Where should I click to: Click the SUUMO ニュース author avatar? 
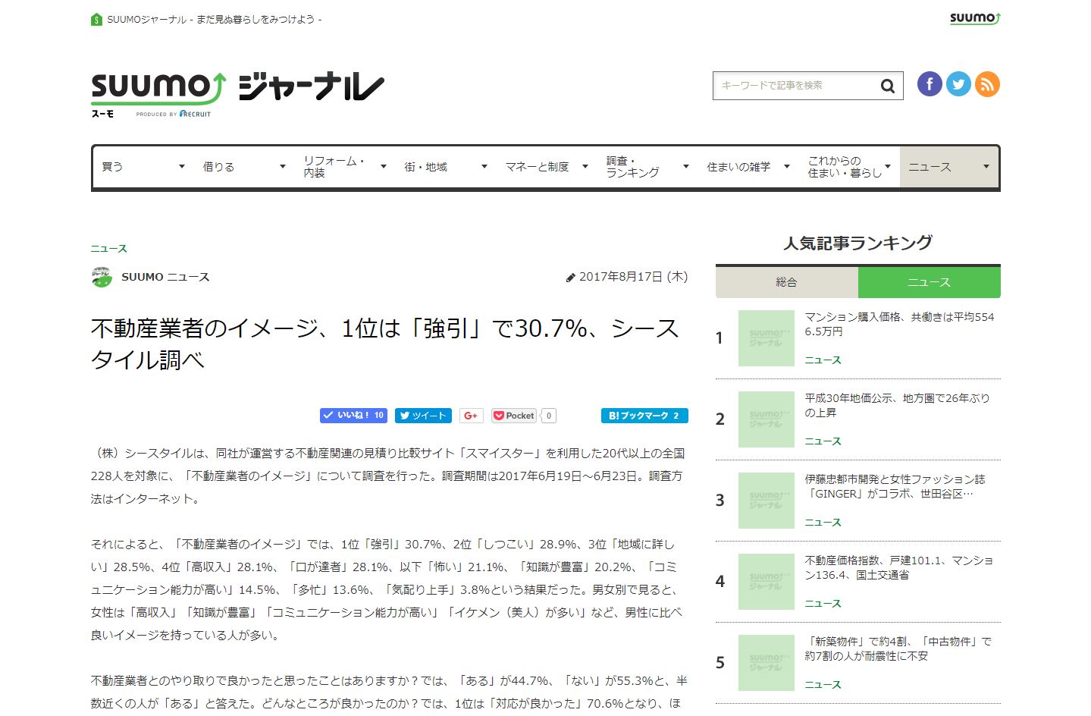102,277
